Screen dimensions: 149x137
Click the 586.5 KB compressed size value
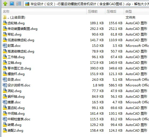point(116,85)
